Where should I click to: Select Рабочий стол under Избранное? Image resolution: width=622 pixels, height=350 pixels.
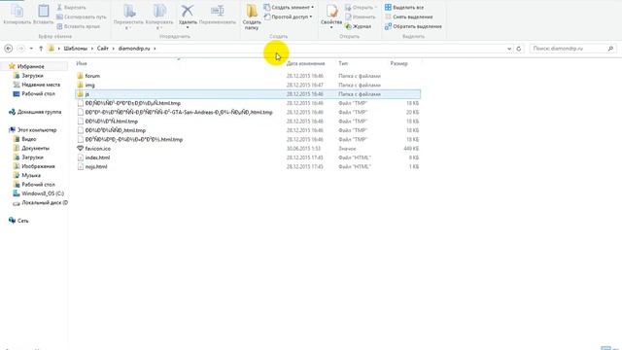click(38, 93)
